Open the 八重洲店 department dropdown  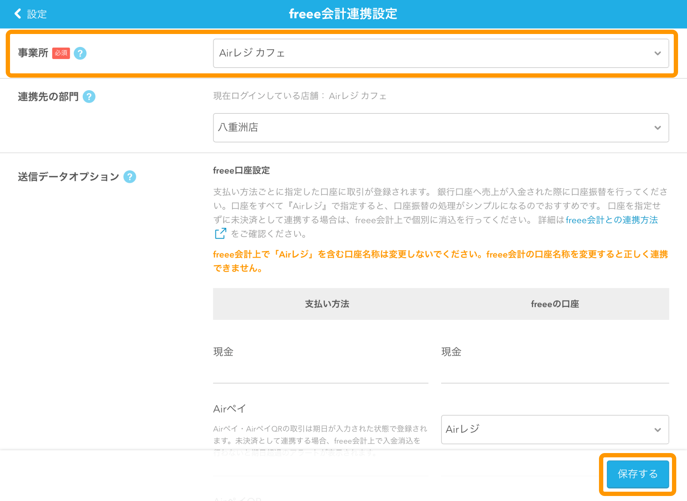pos(441,128)
